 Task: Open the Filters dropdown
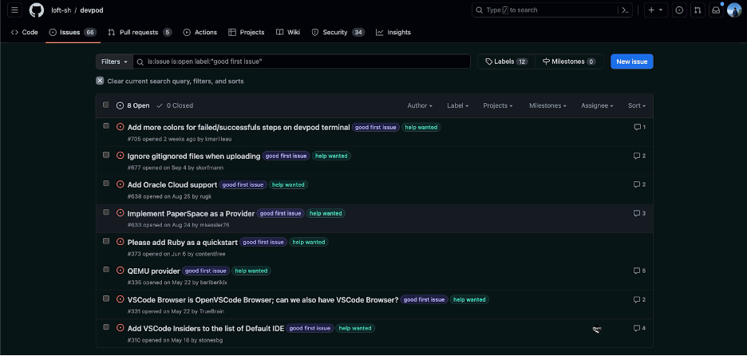[114, 61]
